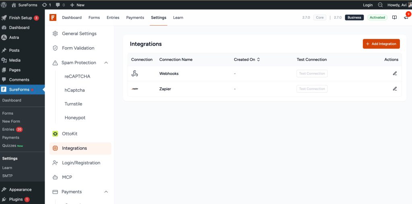Click the Media icon in WP menu
Screen dimensions: 412x204
coord(4,60)
